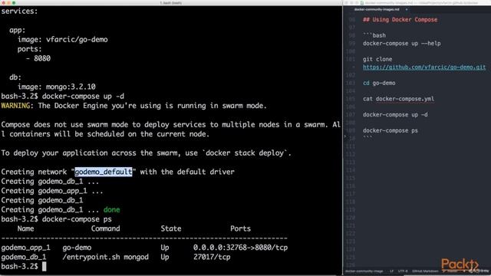Click the 'Creating godemo_app_1 ...' terminal line
Image resolution: width=491 pixels, height=276 pixels.
coord(52,191)
